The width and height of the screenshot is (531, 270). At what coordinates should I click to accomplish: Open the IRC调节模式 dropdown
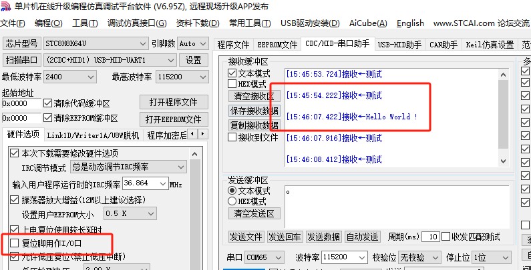[128, 167]
